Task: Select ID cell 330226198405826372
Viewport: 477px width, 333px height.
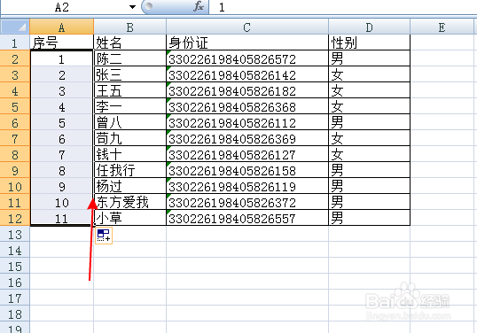Action: click(x=247, y=202)
